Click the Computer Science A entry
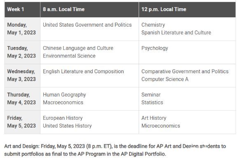Viewport: 239px width, 165px height. point(165,79)
